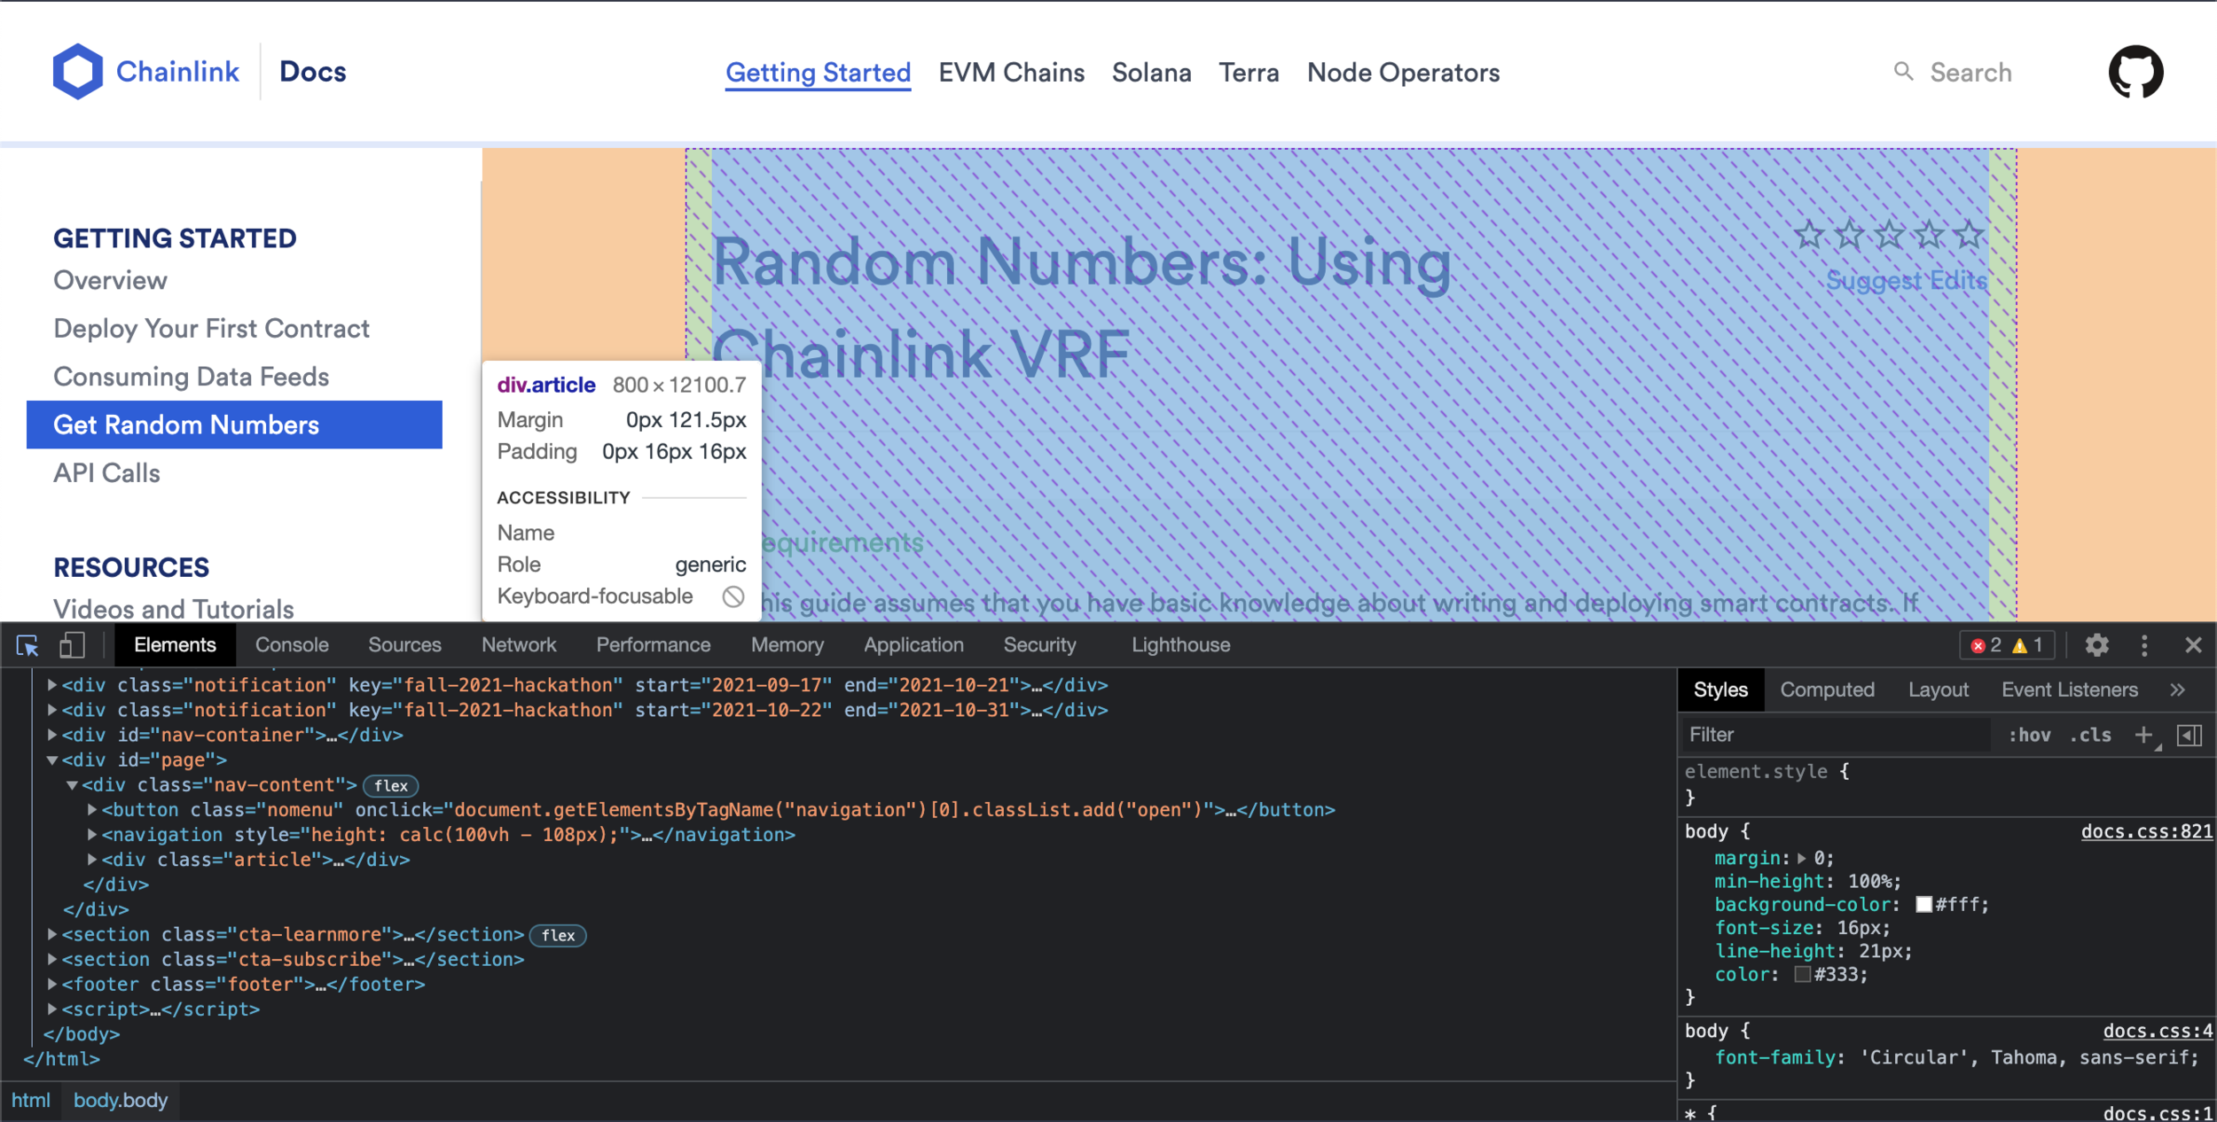Screen dimensions: 2217x1122
Task: Switch to the Sources tab
Action: pos(404,645)
